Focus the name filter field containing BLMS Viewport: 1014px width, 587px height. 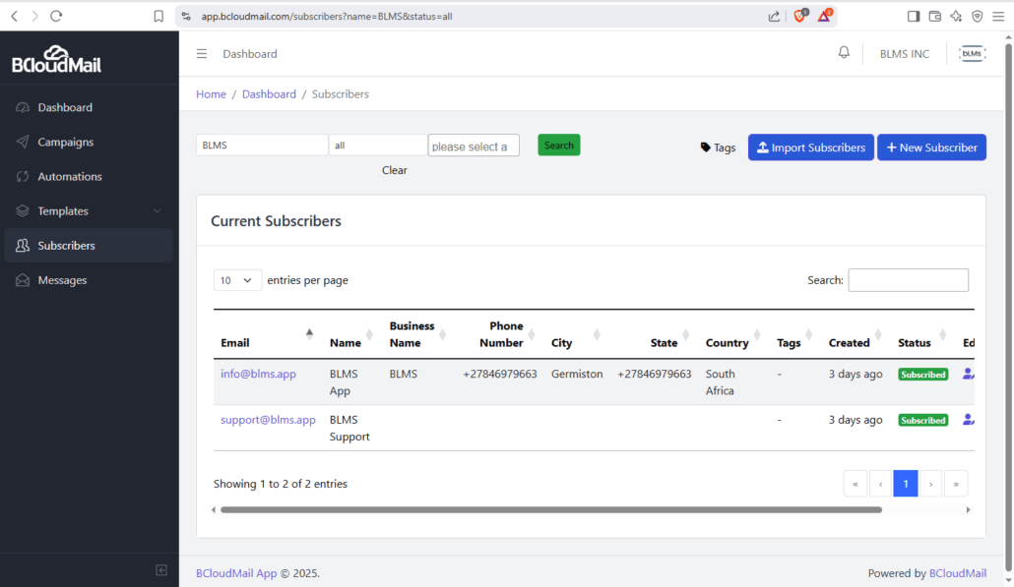(x=262, y=146)
